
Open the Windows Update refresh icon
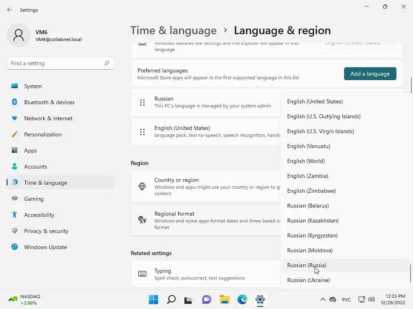(15, 247)
